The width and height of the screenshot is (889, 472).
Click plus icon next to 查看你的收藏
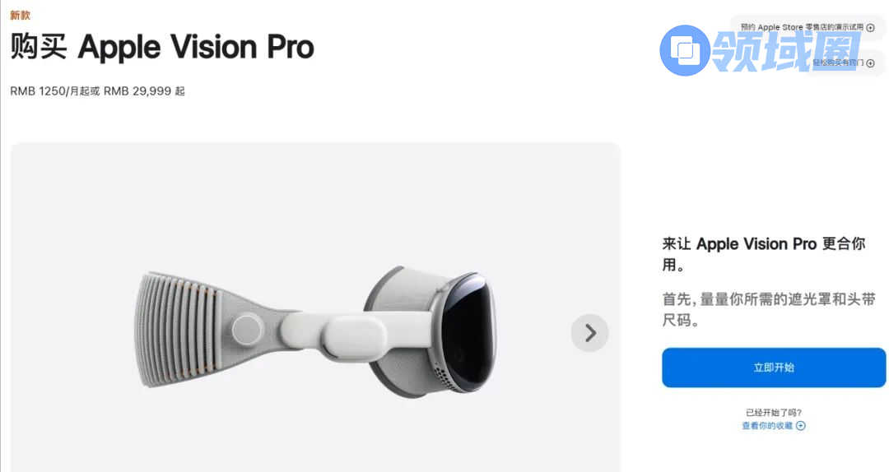pos(801,425)
